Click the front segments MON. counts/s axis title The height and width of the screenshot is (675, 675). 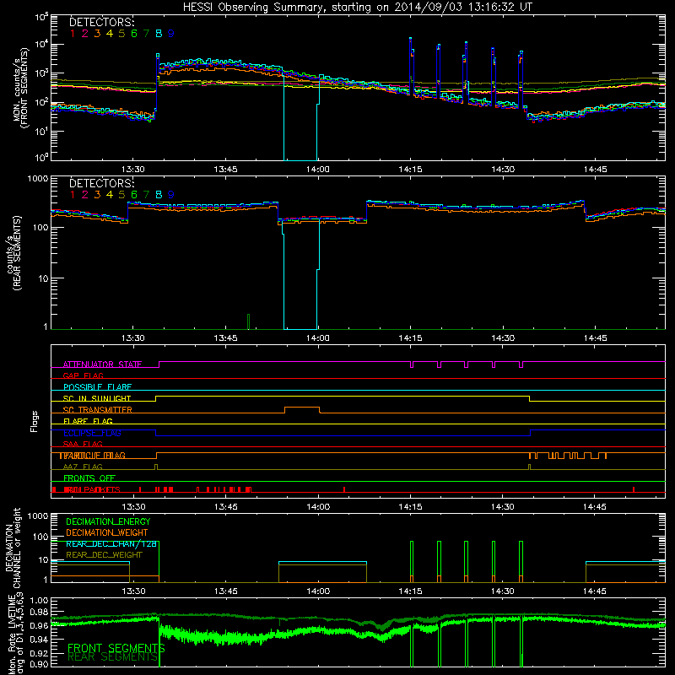pyautogui.click(x=20, y=89)
